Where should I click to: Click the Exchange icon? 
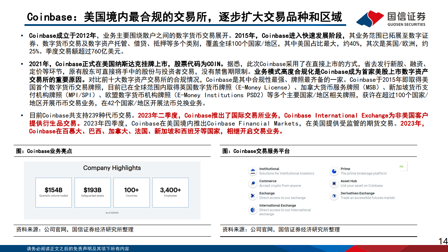point(253,196)
